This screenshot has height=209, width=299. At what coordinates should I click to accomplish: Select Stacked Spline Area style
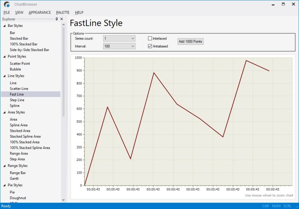(25, 137)
